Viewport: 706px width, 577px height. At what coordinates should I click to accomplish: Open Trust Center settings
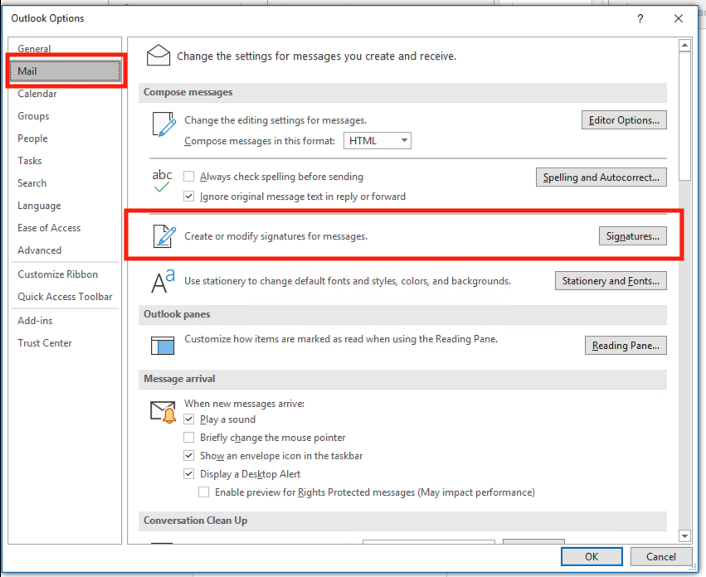point(65,343)
